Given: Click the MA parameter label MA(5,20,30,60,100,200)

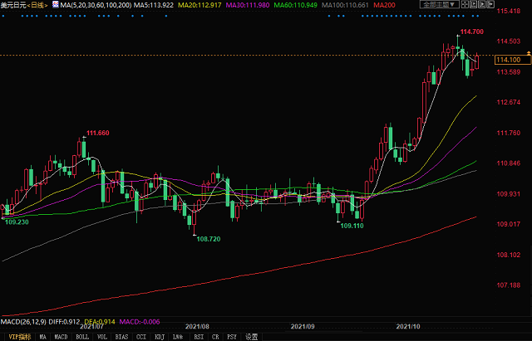Looking at the screenshot, I should coord(96,5).
